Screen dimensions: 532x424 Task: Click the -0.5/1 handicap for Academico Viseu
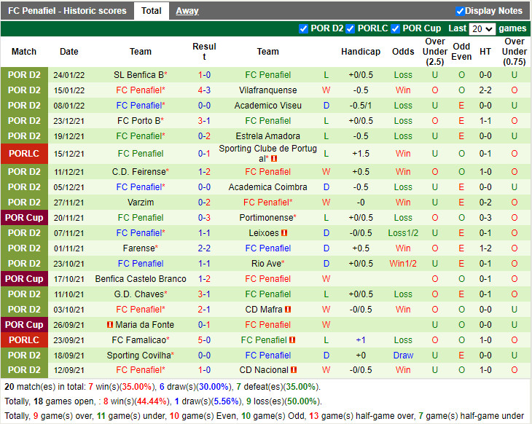[x=361, y=106]
